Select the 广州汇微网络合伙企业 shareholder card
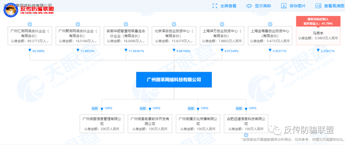This screenshot has height=145, width=345. pyautogui.click(x=30, y=36)
